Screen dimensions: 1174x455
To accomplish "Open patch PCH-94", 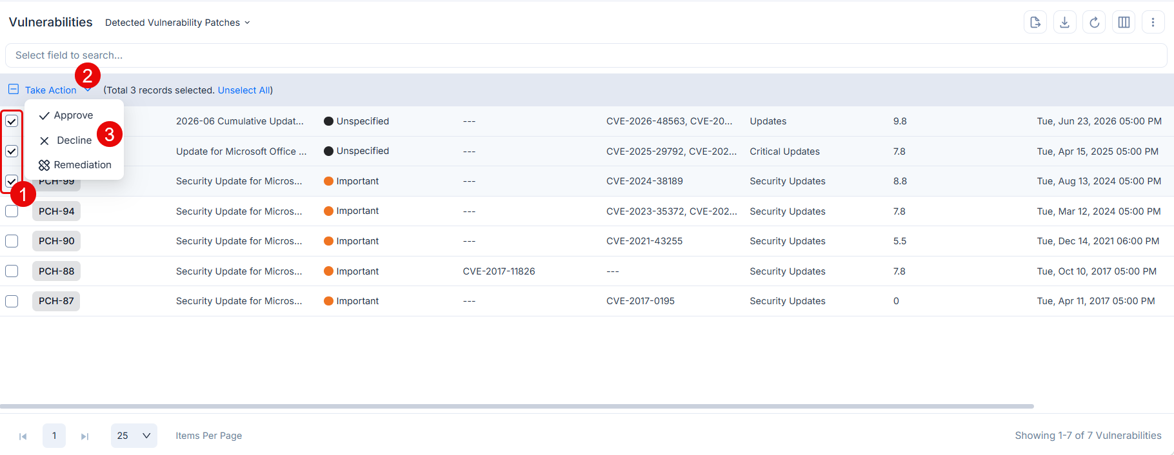I will (x=56, y=211).
